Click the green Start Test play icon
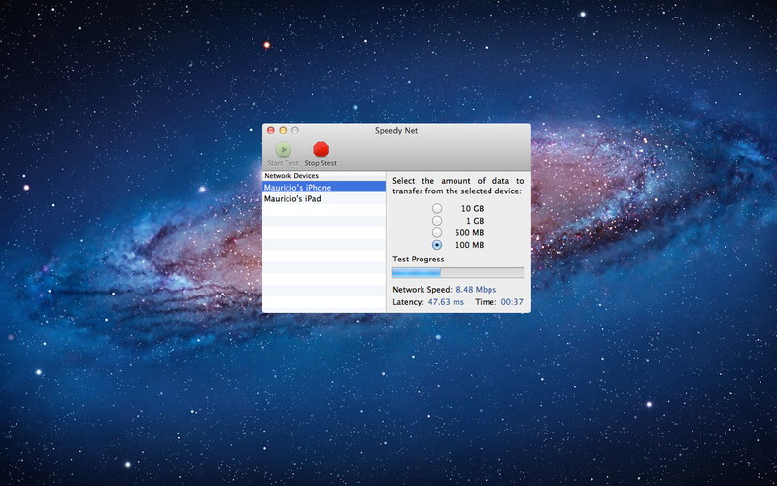777x486 pixels. pyautogui.click(x=283, y=150)
